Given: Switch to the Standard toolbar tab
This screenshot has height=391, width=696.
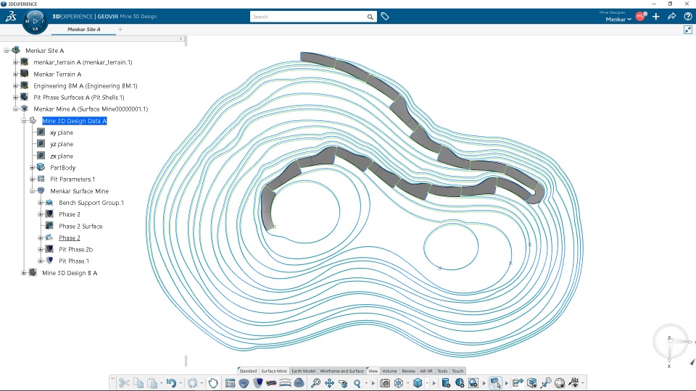Looking at the screenshot, I should pos(248,371).
